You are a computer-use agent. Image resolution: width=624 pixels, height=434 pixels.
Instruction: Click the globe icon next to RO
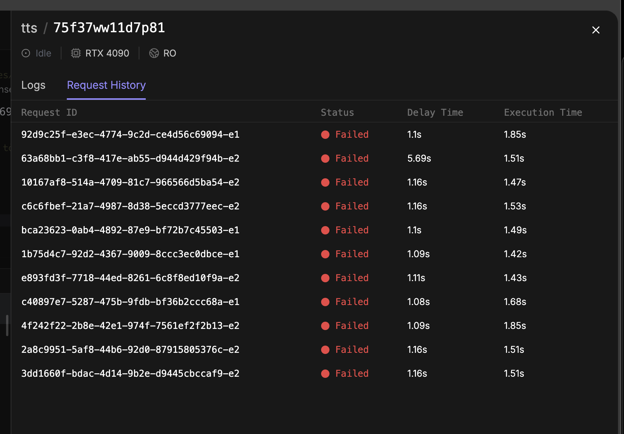(x=154, y=53)
